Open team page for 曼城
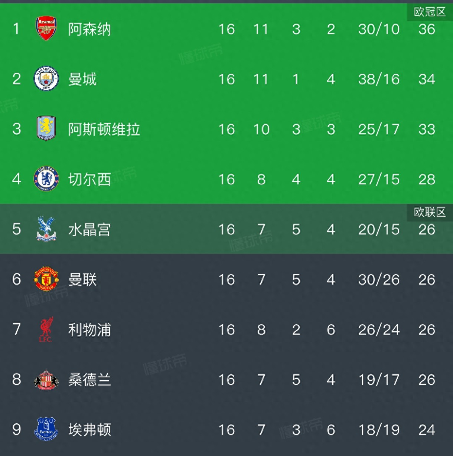 coord(82,79)
